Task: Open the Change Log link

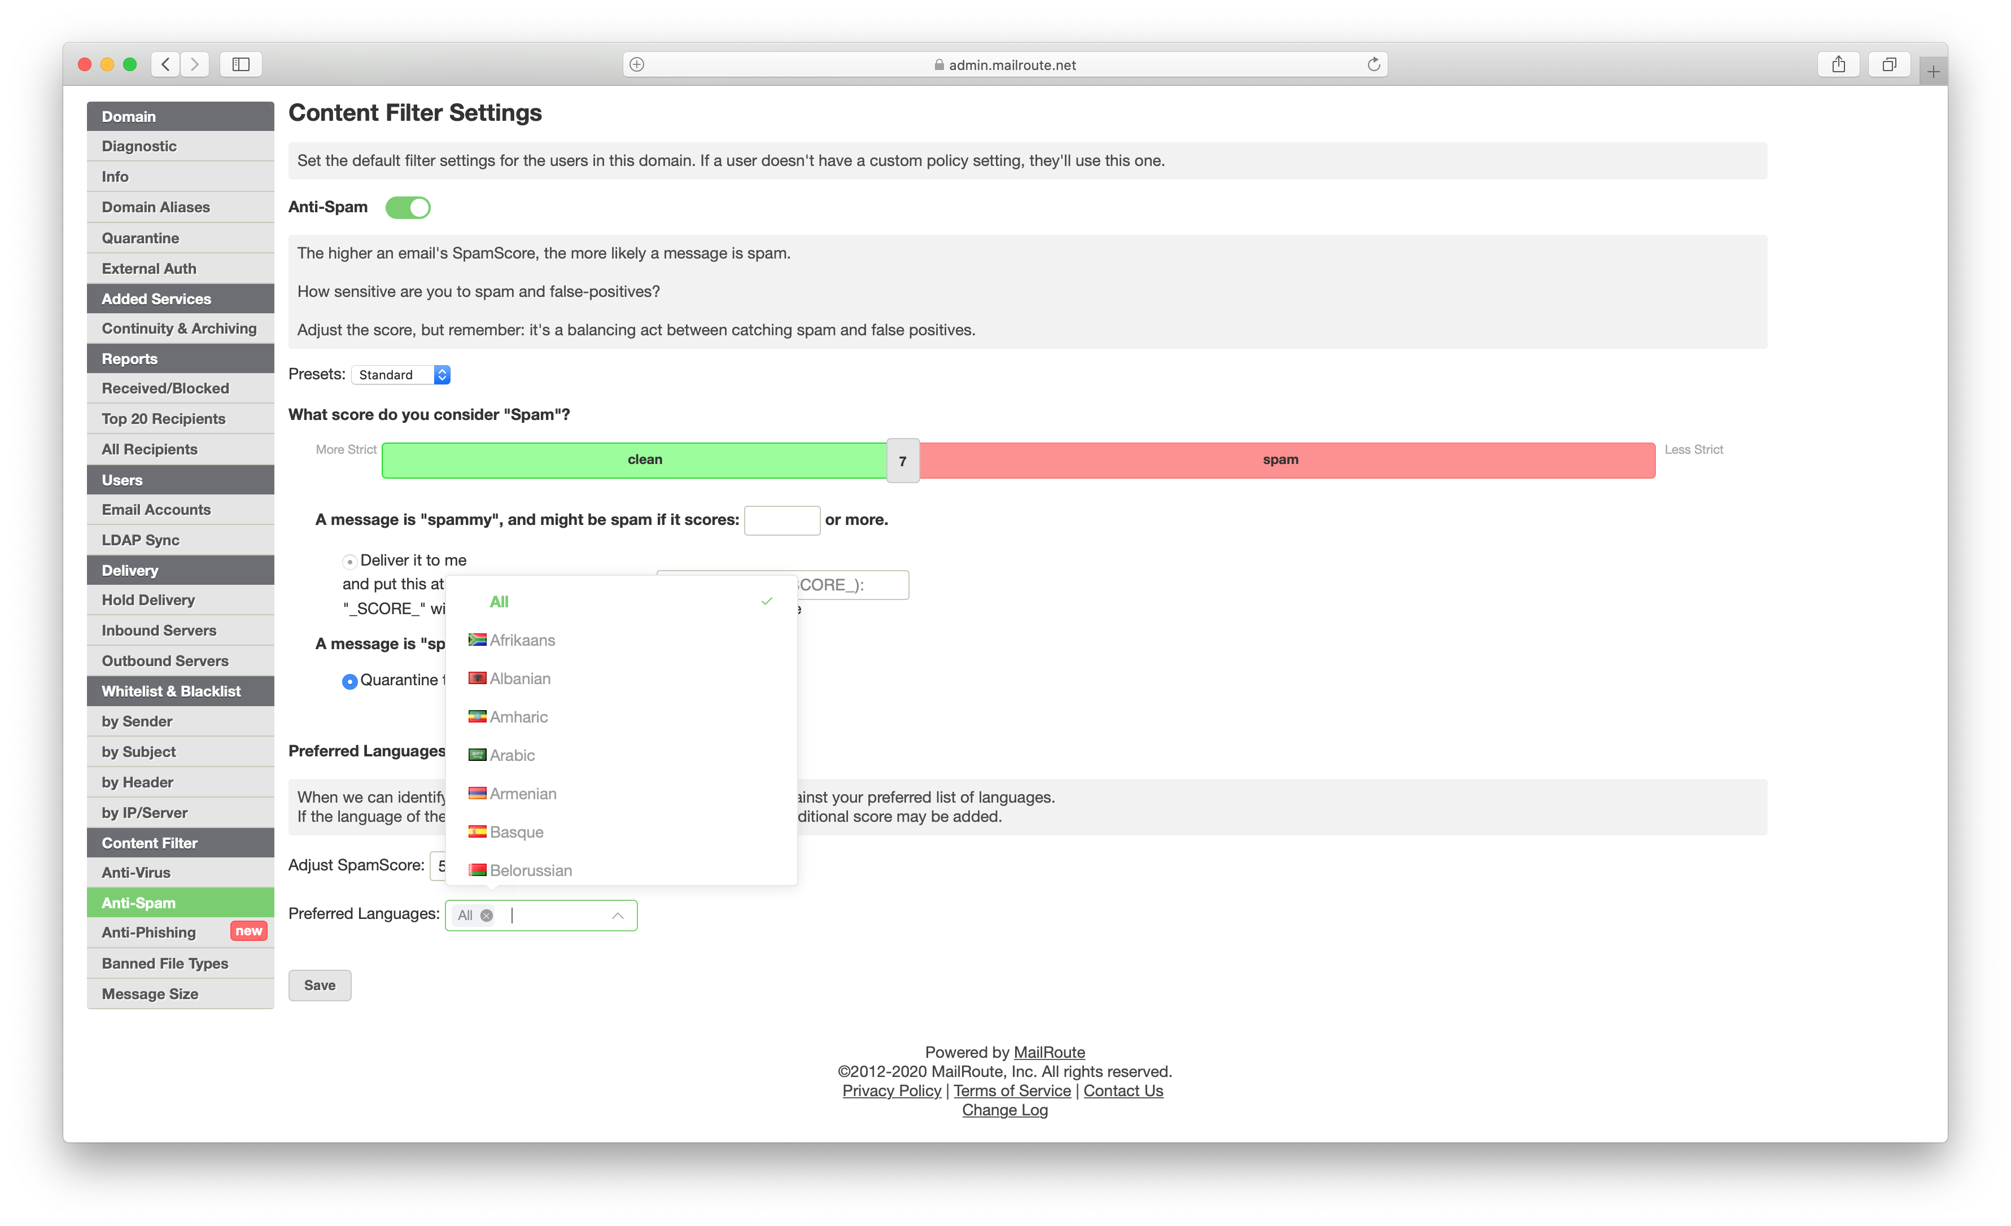Action: 1005,1110
